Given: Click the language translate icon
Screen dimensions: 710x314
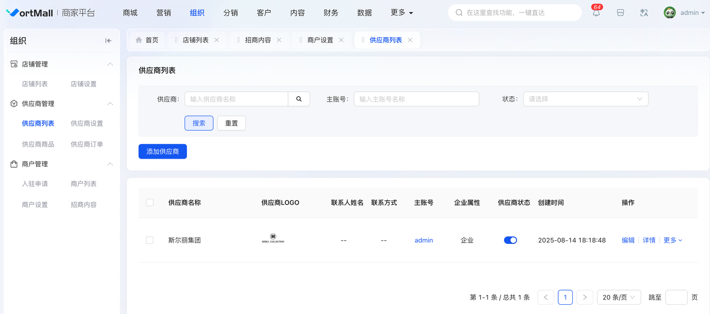Looking at the screenshot, I should (x=644, y=13).
